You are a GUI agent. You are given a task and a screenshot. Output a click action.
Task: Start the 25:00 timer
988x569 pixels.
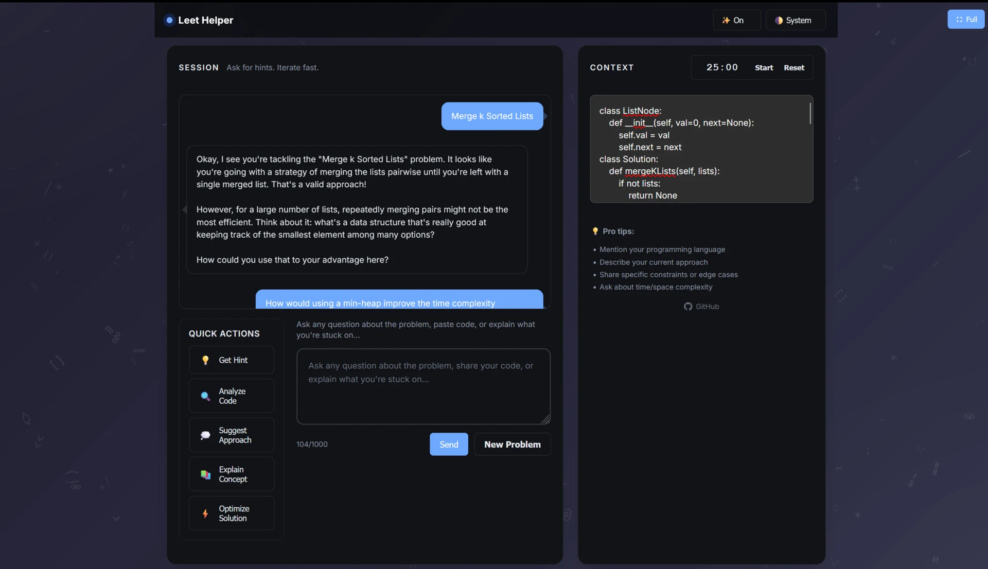click(x=764, y=68)
